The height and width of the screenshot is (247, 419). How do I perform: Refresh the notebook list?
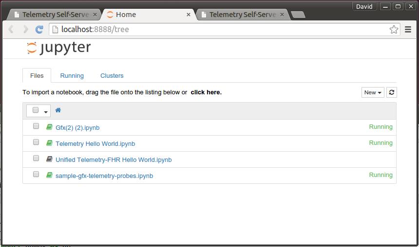click(392, 92)
